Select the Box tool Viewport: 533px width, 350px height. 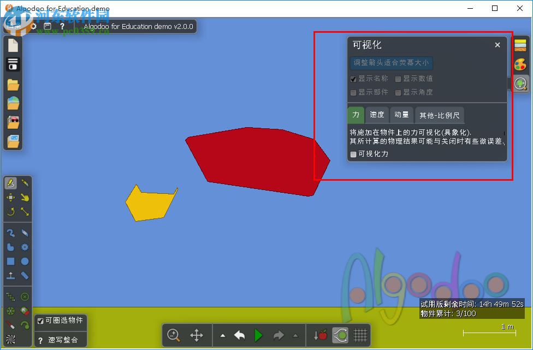click(11, 261)
